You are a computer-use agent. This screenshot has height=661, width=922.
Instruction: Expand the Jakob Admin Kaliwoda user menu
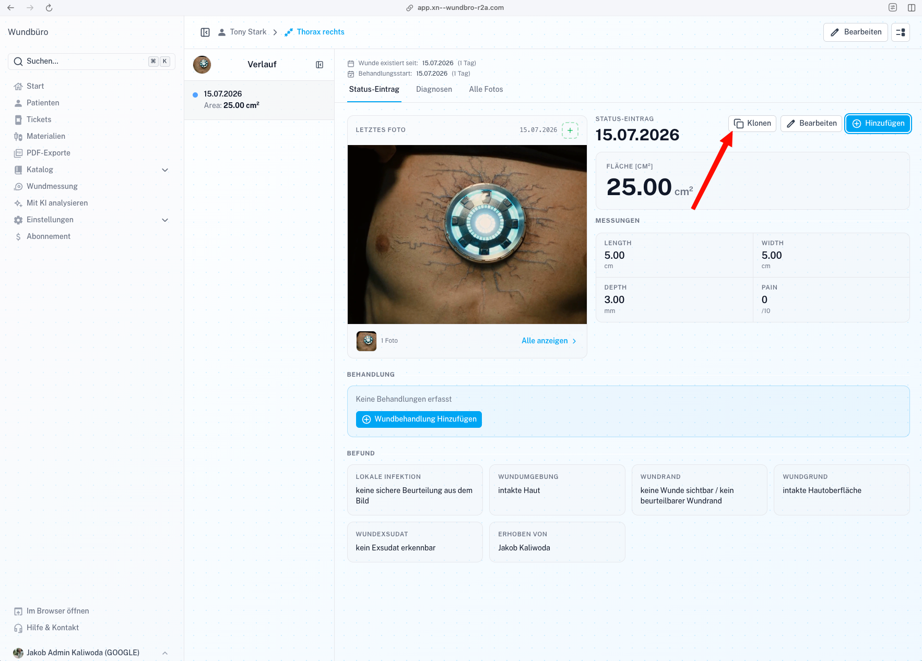[91, 653]
